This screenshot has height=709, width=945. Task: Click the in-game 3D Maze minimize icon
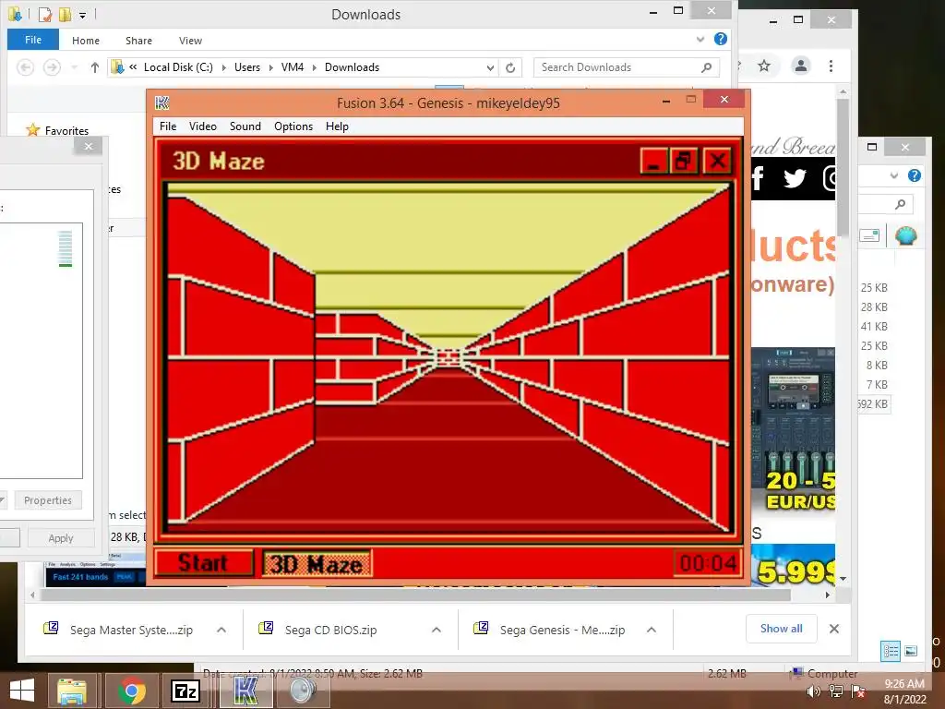[x=653, y=161]
